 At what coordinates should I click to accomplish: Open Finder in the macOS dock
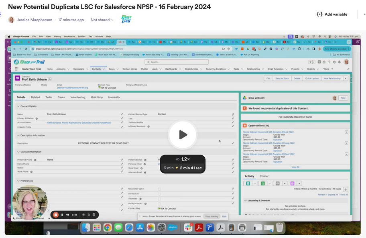pyautogui.click(x=86, y=227)
